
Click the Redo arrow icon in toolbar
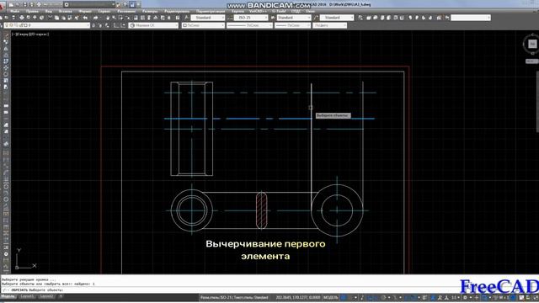tap(95, 18)
